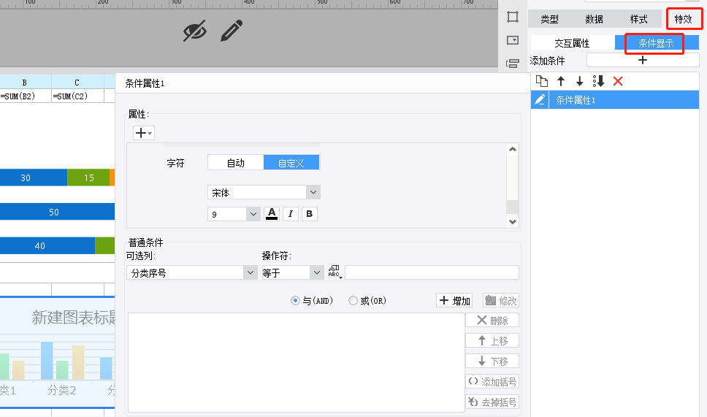This screenshot has width=707, height=417.
Task: Click the copy condition icon
Action: [x=541, y=81]
